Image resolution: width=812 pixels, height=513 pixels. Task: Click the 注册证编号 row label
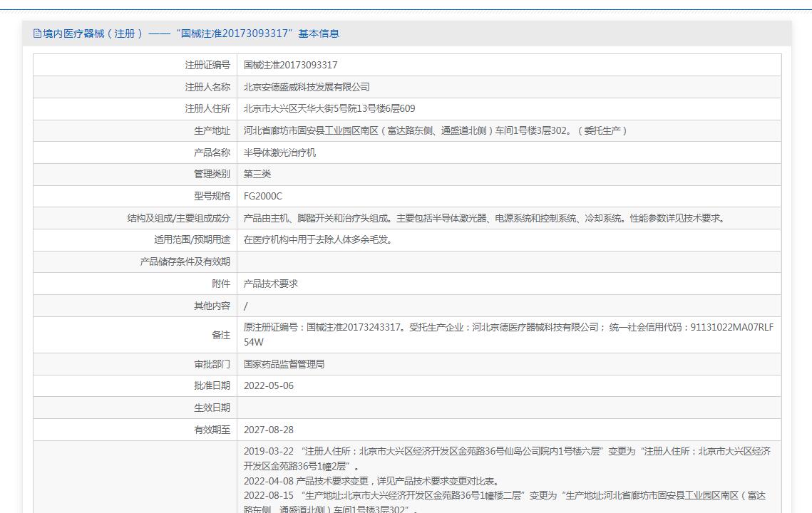point(207,66)
